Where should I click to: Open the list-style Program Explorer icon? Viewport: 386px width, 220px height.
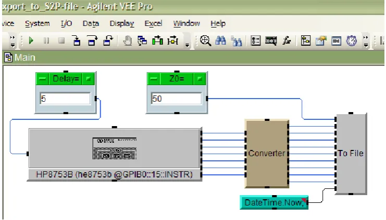click(x=256, y=40)
